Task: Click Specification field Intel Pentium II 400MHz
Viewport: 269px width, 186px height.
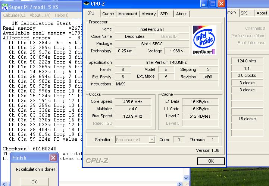Action: point(166,62)
